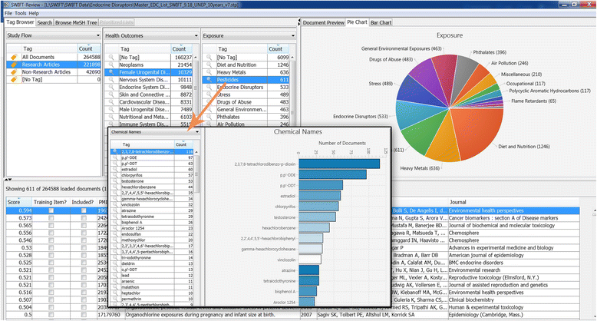This screenshot has width=597, height=321.
Task: Switch to the Browse MeSH Tree tab
Action: point(74,22)
